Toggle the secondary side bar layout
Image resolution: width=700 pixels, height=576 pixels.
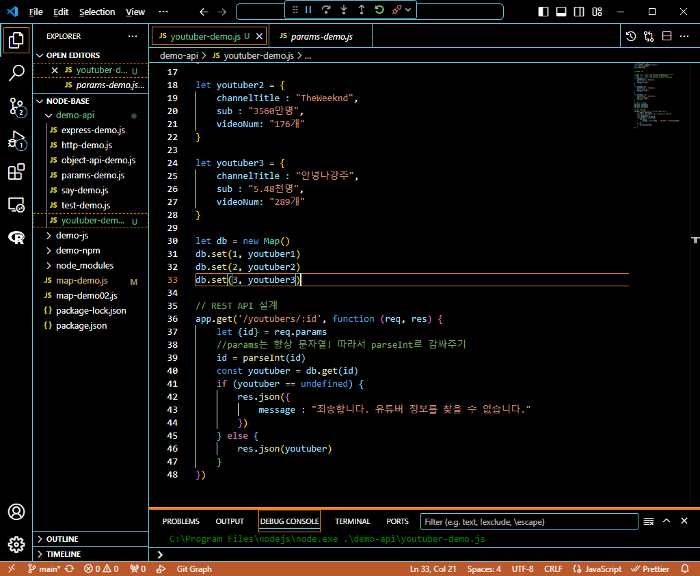[579, 12]
